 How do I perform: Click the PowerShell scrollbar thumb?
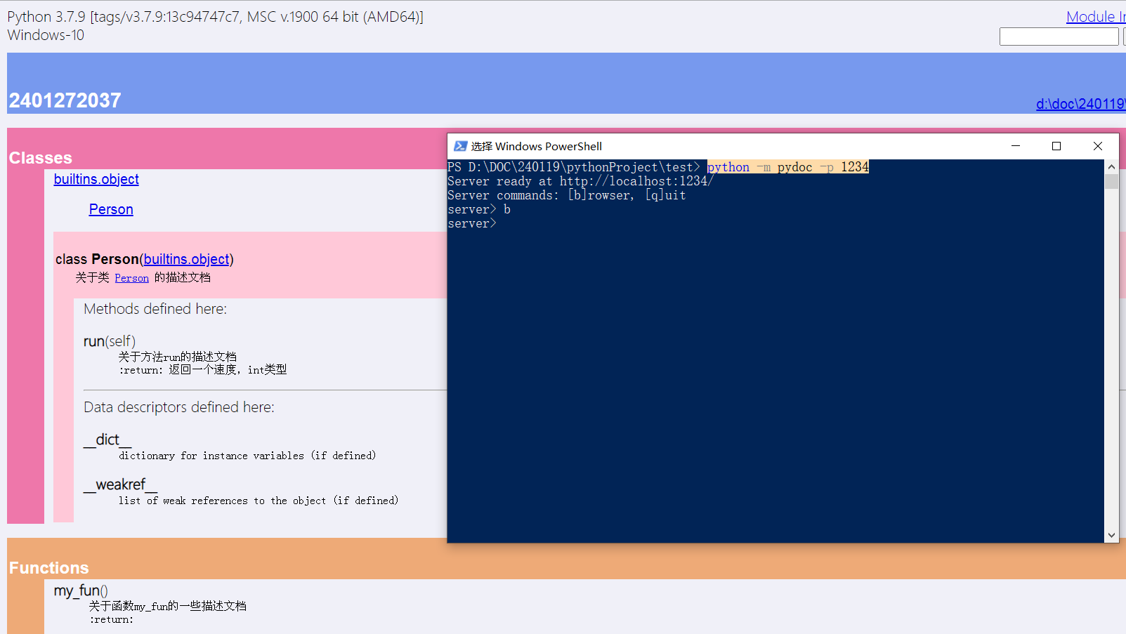point(1111,182)
